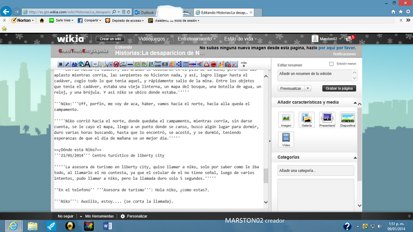Click the Previsualizar button
This screenshot has height=232, width=413.
[x=291, y=88]
